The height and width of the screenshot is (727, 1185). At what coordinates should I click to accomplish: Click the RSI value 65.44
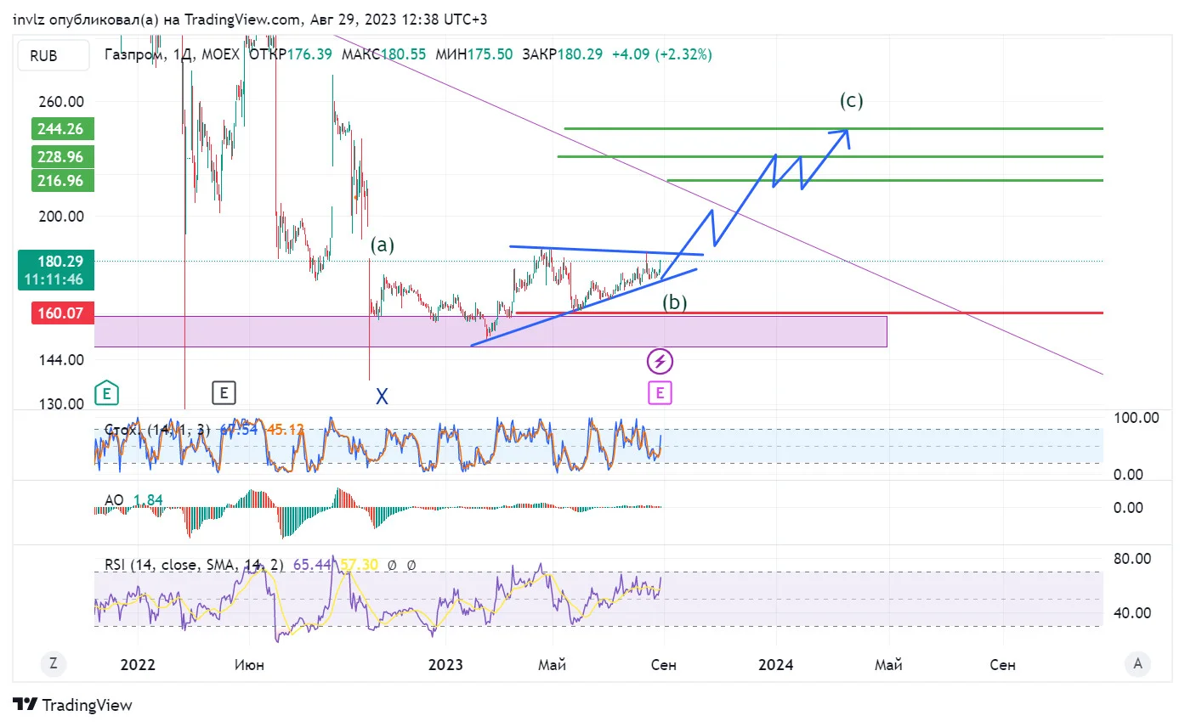click(x=312, y=564)
